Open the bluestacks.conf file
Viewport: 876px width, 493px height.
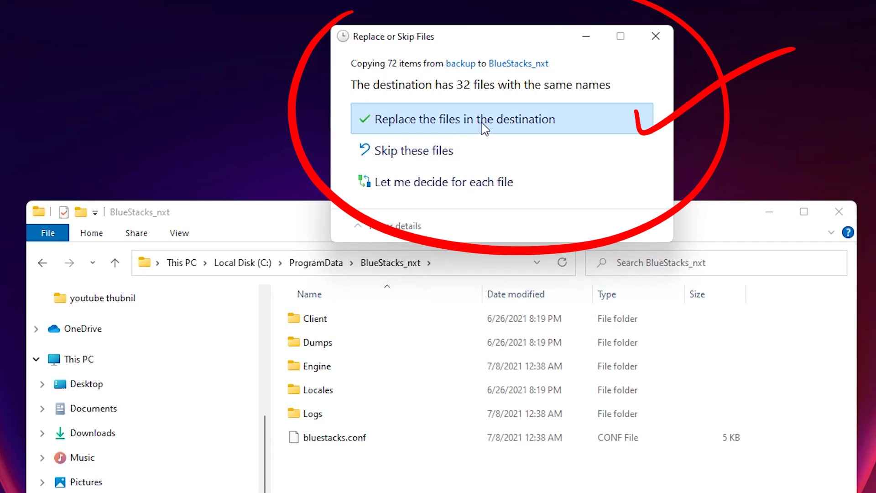pos(334,437)
